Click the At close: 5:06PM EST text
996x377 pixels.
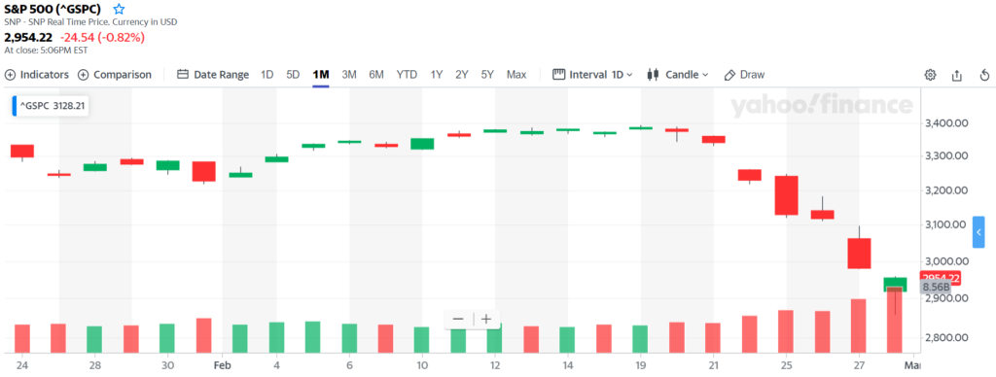click(x=46, y=51)
